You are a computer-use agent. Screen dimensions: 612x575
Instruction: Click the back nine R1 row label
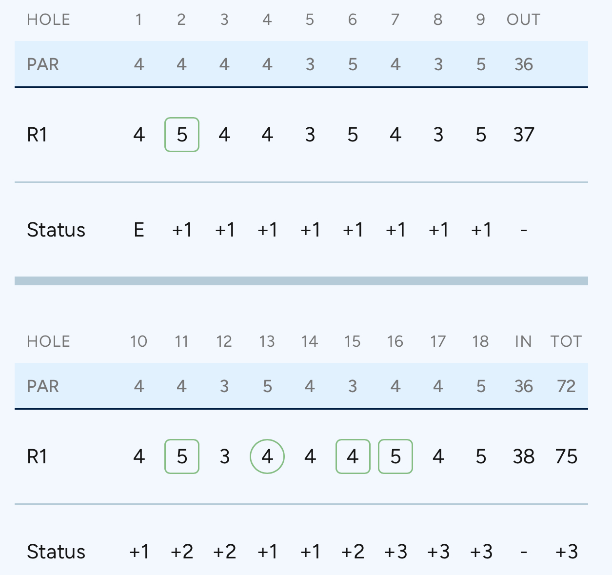37,456
